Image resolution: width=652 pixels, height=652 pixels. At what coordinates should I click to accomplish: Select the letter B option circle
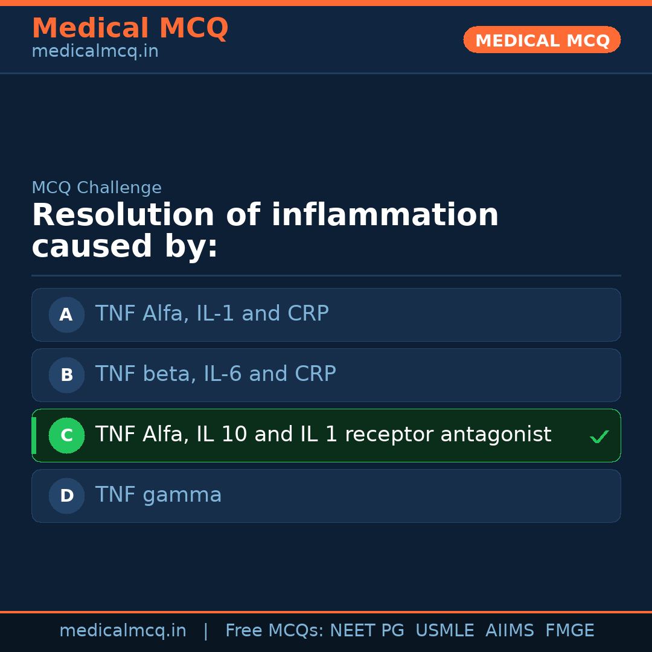66,375
